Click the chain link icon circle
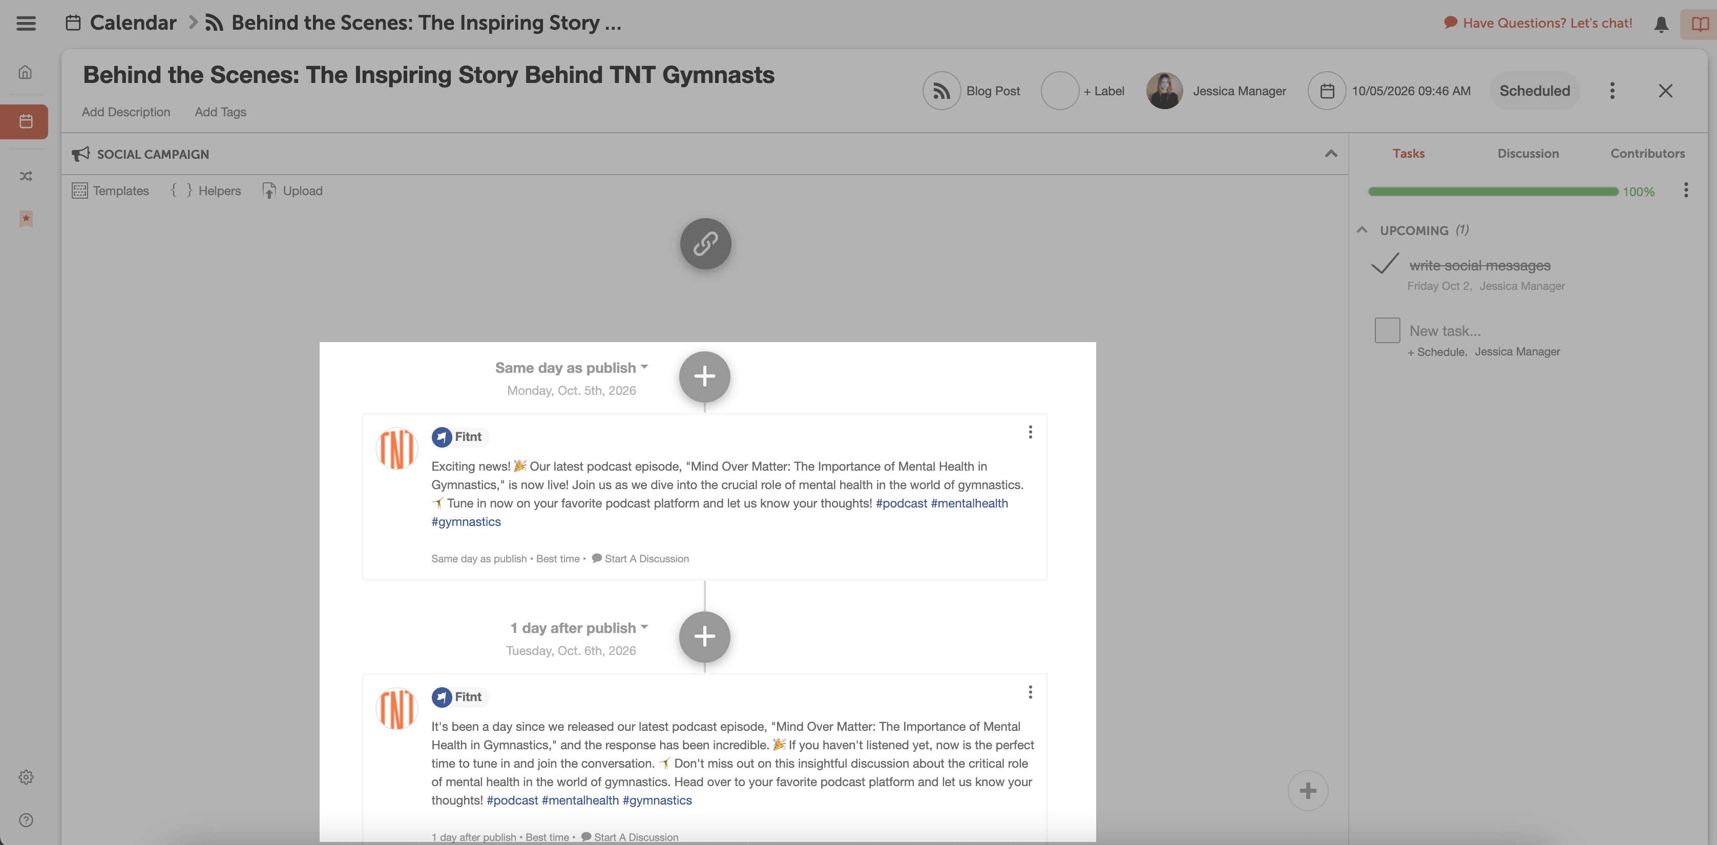This screenshot has width=1717, height=845. coord(705,244)
